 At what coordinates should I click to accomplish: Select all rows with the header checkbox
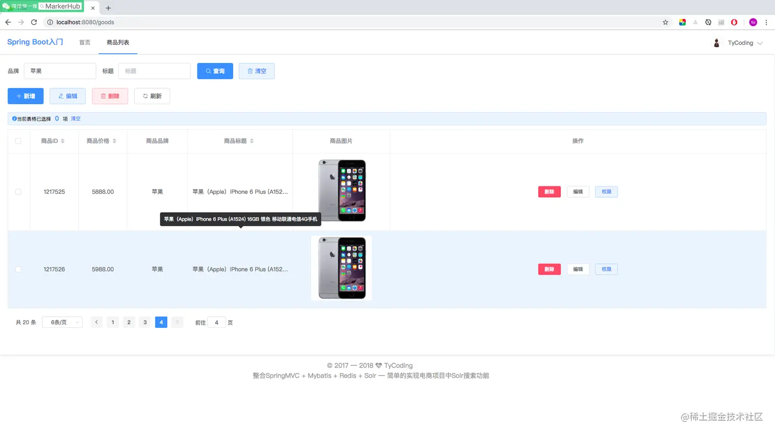pyautogui.click(x=18, y=141)
